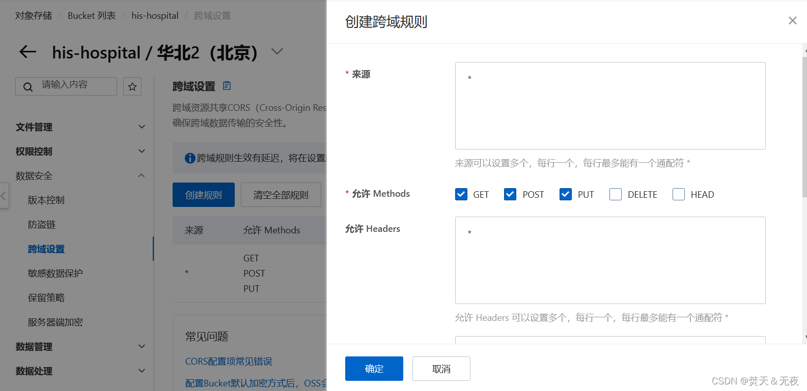This screenshot has height=391, width=807.
Task: Enable the DELETE method checkbox
Action: click(x=616, y=194)
